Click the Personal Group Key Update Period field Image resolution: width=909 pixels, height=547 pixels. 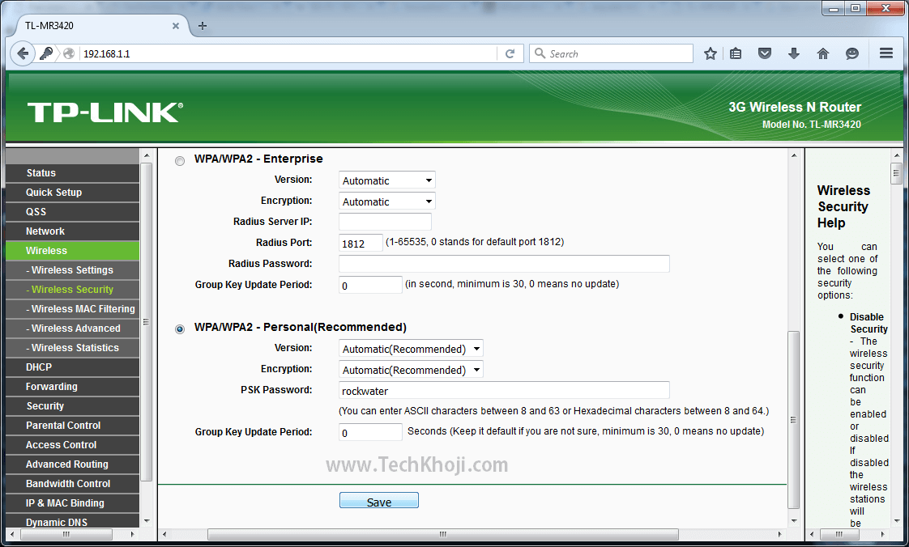pos(370,432)
